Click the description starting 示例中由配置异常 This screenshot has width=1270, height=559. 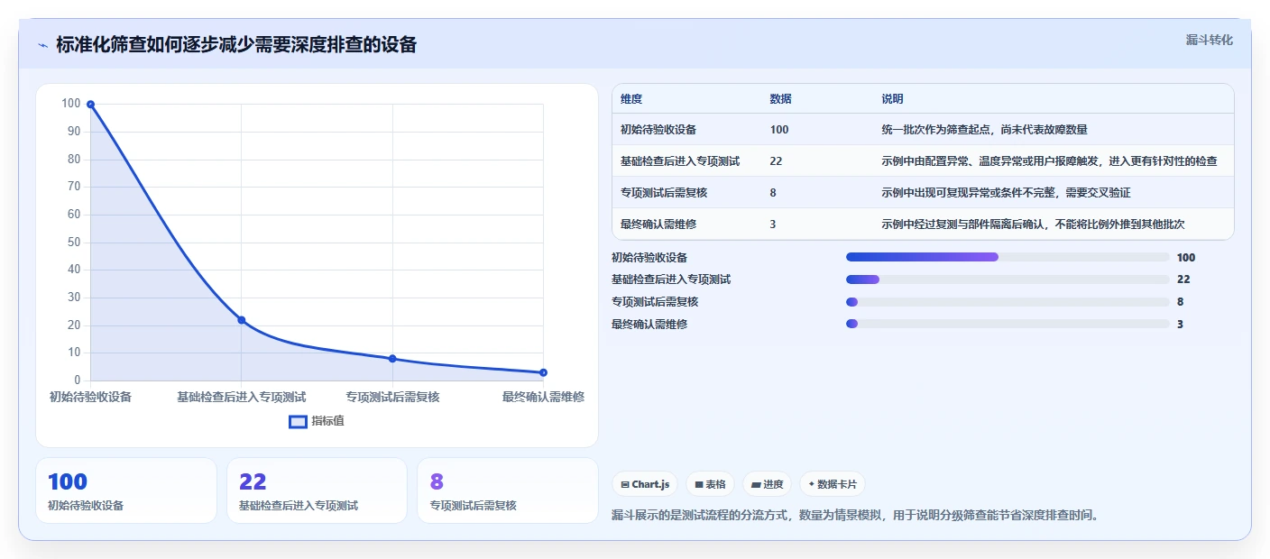click(1049, 161)
